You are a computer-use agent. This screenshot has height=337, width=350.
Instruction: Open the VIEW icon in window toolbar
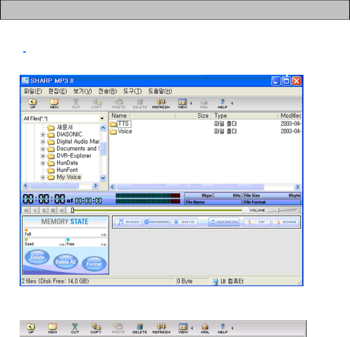click(x=183, y=103)
